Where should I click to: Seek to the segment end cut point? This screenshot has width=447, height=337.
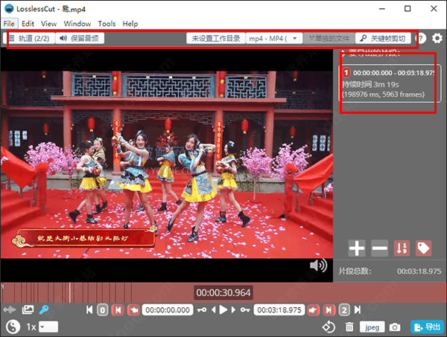point(329,310)
